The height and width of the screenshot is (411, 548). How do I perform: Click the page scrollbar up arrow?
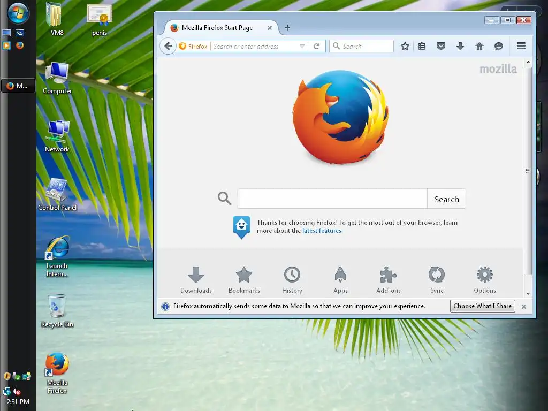[528, 62]
